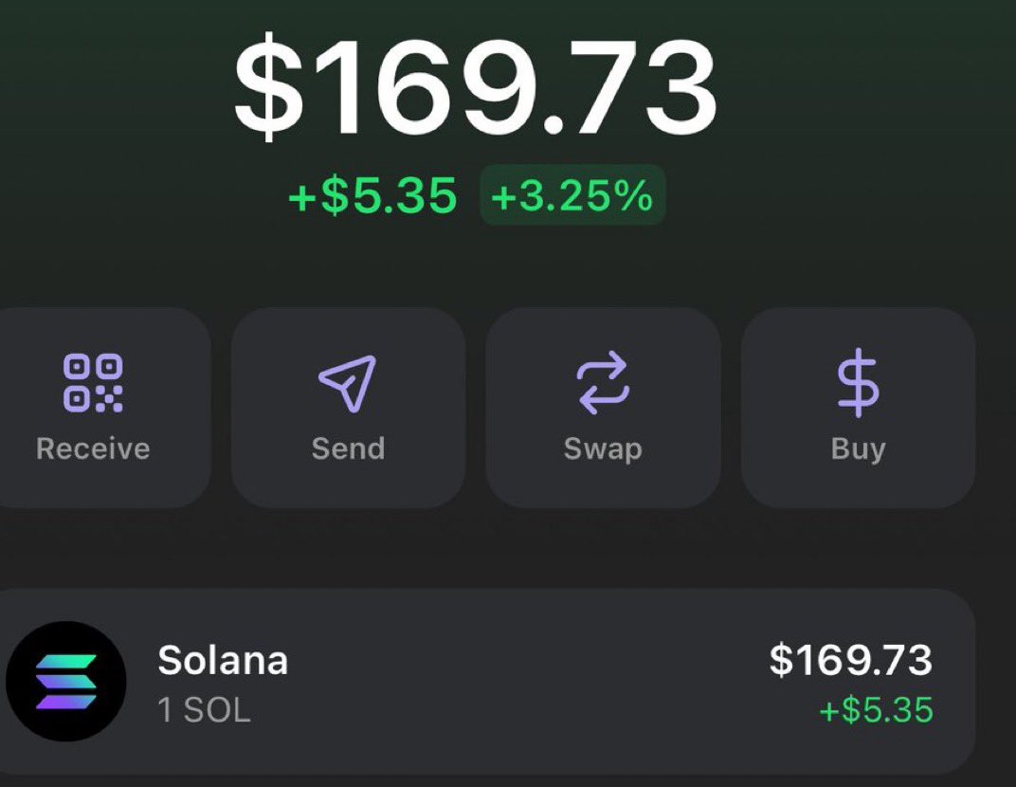This screenshot has height=787, width=1016.
Task: Click the +$5.35 gain in Solana row
Action: coord(876,710)
